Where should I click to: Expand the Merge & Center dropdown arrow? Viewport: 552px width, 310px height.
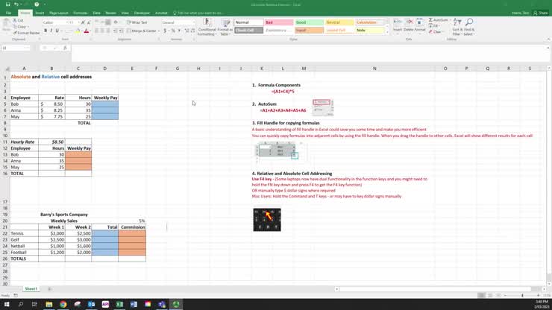click(x=159, y=31)
